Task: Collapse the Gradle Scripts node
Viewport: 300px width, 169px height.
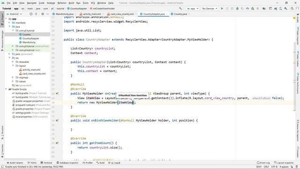Action: pos(6,89)
